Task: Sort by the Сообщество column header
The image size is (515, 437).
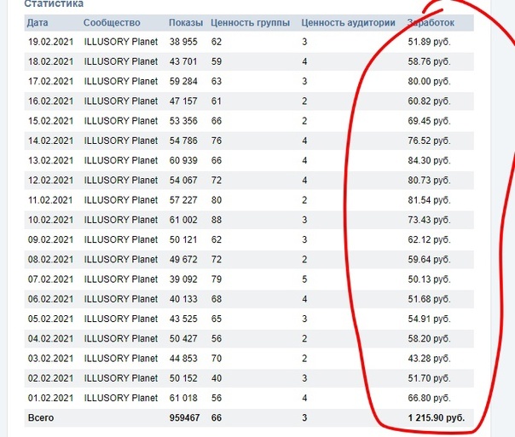Action: [112, 23]
